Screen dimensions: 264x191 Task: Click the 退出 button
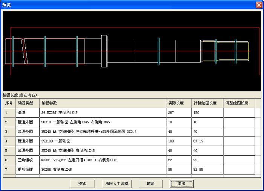pos(181,183)
